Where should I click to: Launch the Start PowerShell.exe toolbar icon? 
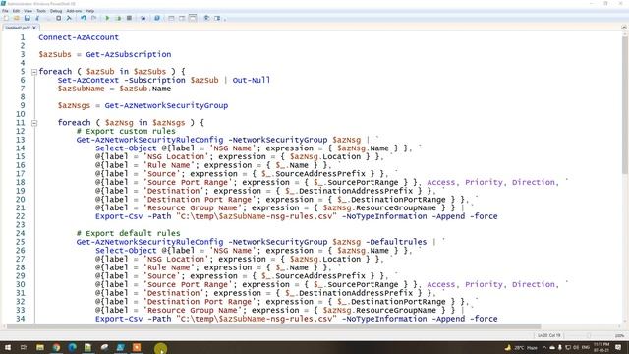[157, 18]
